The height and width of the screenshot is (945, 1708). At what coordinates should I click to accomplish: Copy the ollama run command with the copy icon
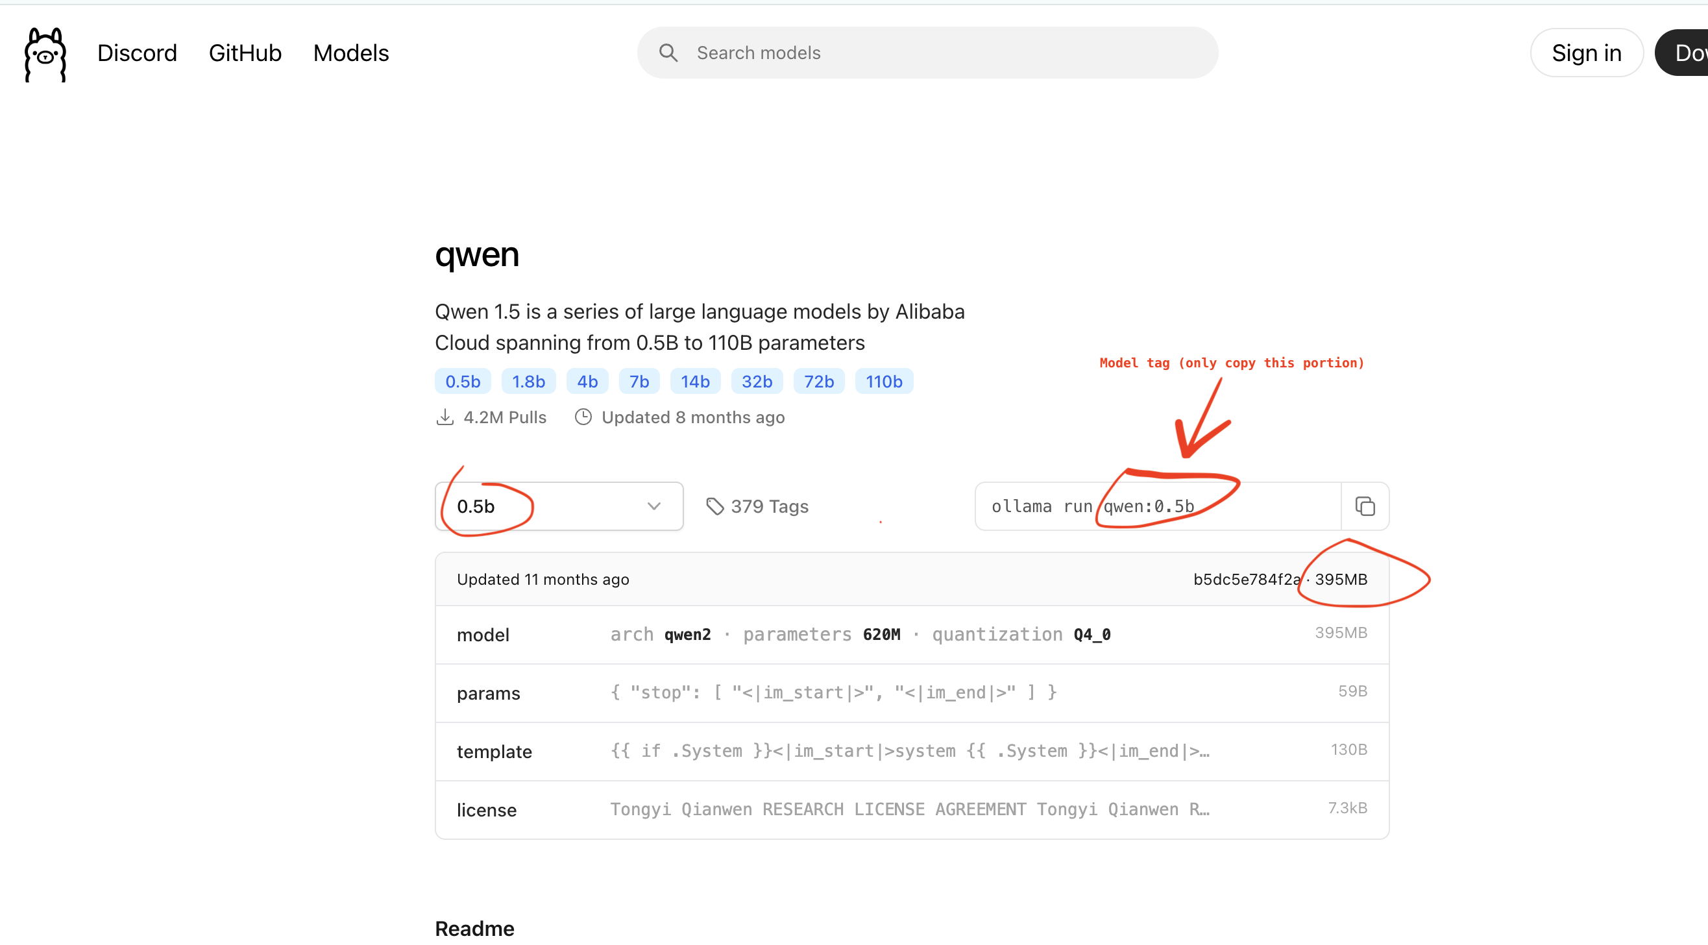pos(1365,507)
